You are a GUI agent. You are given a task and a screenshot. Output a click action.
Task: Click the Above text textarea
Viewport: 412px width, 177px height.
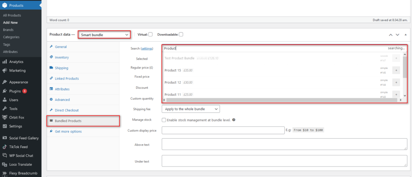point(284,144)
